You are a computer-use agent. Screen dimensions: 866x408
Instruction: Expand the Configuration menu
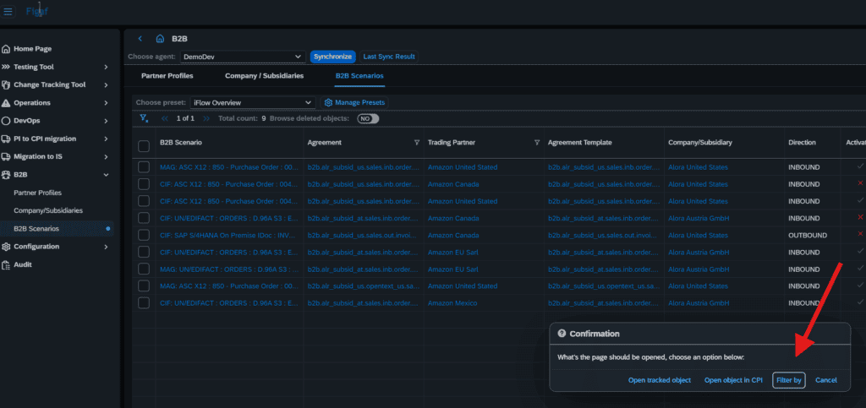pyautogui.click(x=106, y=247)
